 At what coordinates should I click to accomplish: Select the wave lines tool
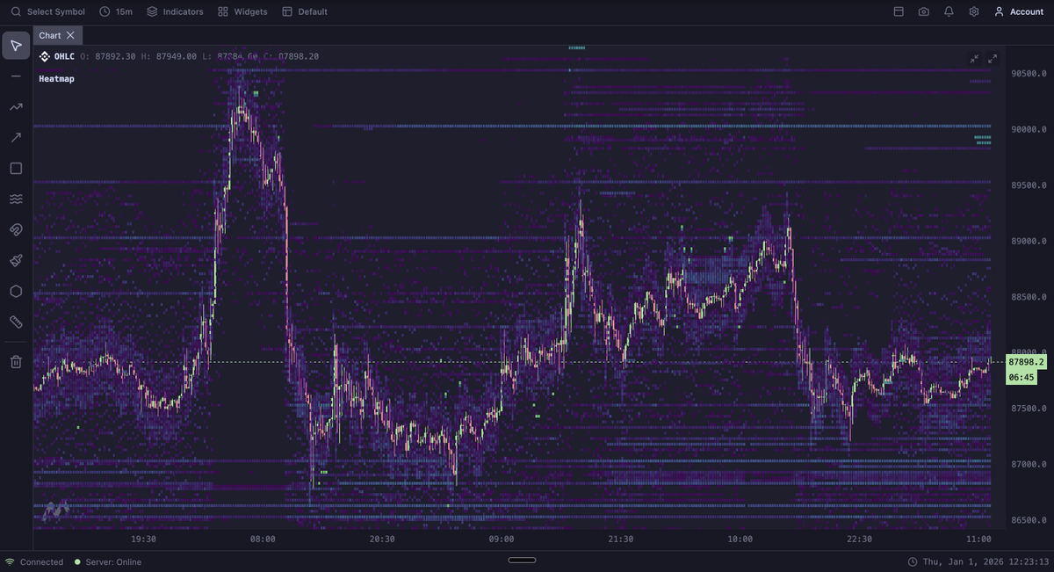[x=16, y=199]
